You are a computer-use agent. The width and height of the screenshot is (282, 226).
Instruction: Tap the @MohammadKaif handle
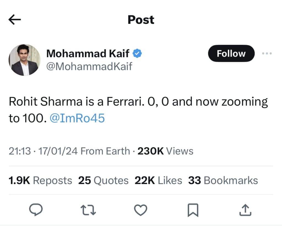pyautogui.click(x=89, y=66)
